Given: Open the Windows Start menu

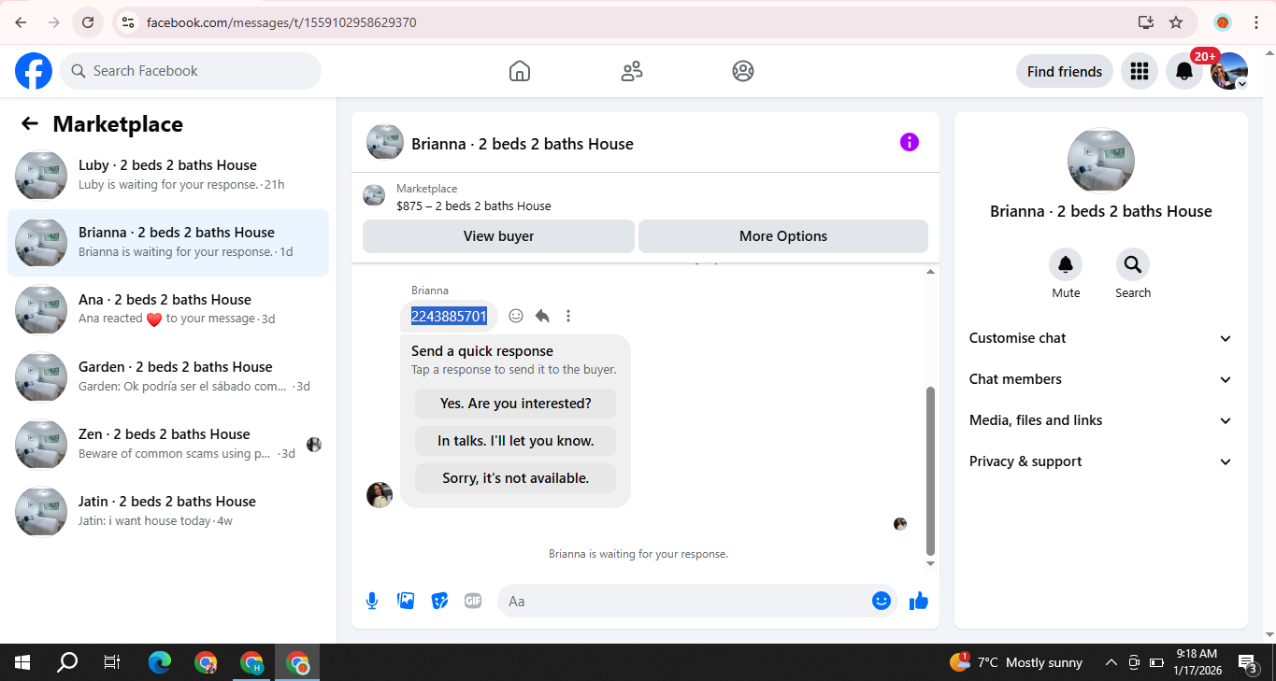Looking at the screenshot, I should (22, 662).
